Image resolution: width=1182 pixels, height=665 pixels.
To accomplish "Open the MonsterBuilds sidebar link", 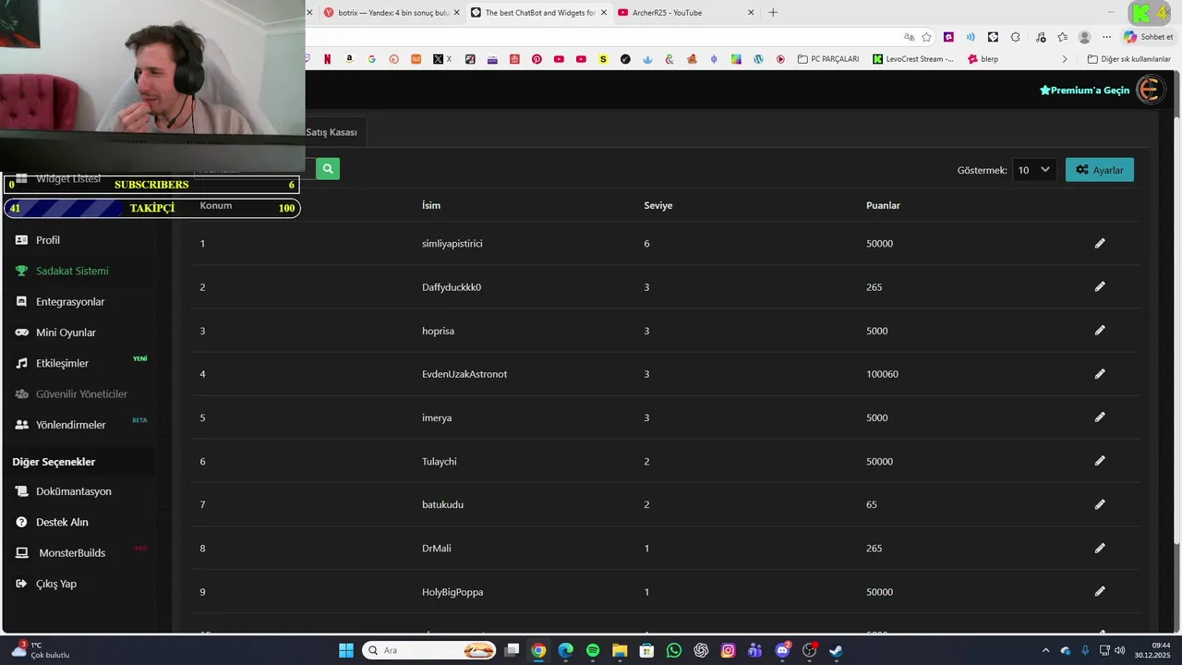I will 72,552.
